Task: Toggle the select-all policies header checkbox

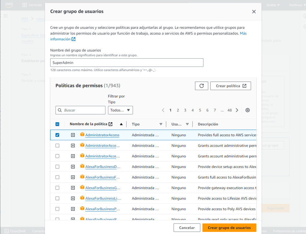Action: (57, 124)
